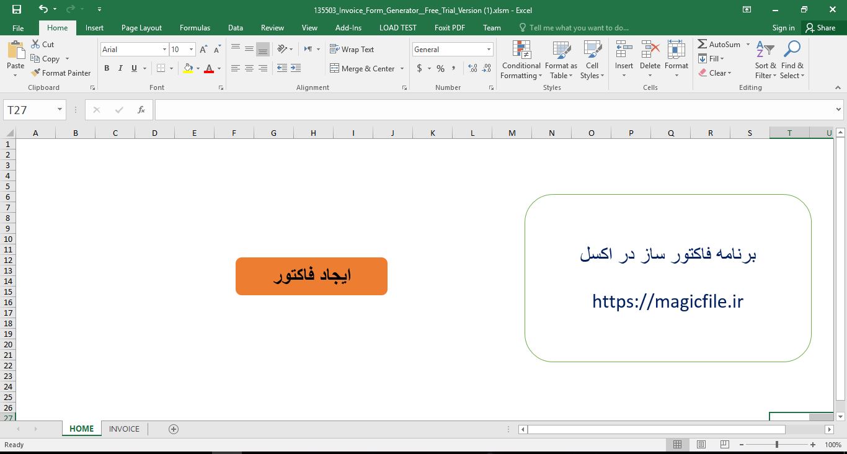Center text horizontally
The width and height of the screenshot is (847, 454).
(249, 68)
